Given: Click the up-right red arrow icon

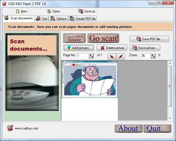Looking at the screenshot, I should coord(121,56).
